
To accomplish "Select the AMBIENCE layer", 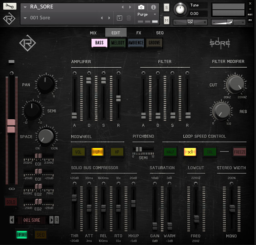I will pyautogui.click(x=136, y=43).
